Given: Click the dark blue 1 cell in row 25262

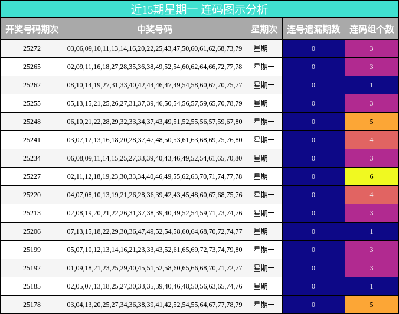Looking at the screenshot, I should [372, 85].
